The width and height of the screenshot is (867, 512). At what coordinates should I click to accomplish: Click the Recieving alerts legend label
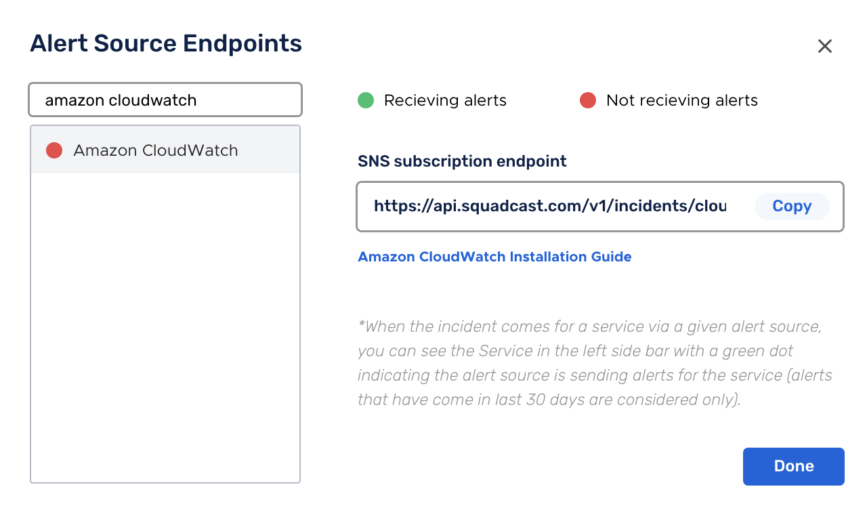pyautogui.click(x=445, y=101)
